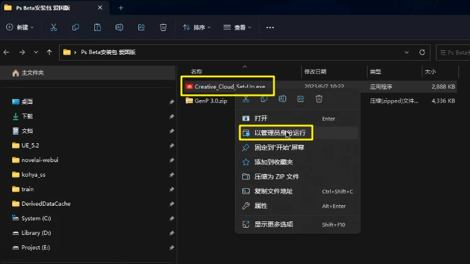The height and width of the screenshot is (264, 470).
Task: Close the Ps Beta安装包 tab
Action: pyautogui.click(x=100, y=8)
